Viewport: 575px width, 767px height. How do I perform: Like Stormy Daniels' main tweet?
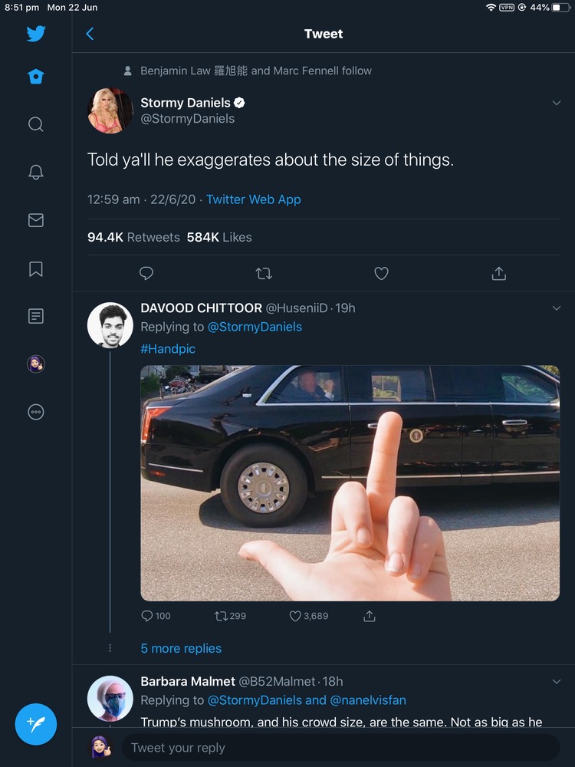click(x=381, y=273)
